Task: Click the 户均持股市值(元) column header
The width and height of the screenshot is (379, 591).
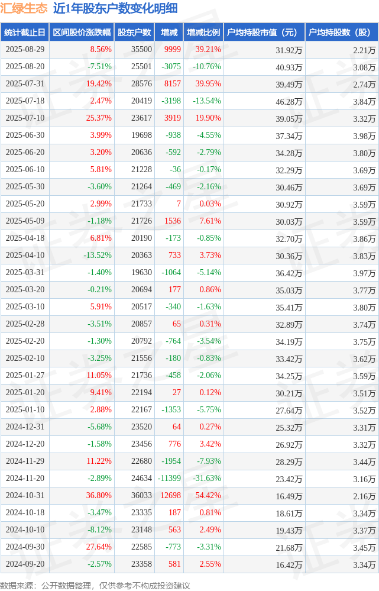Action: point(264,33)
